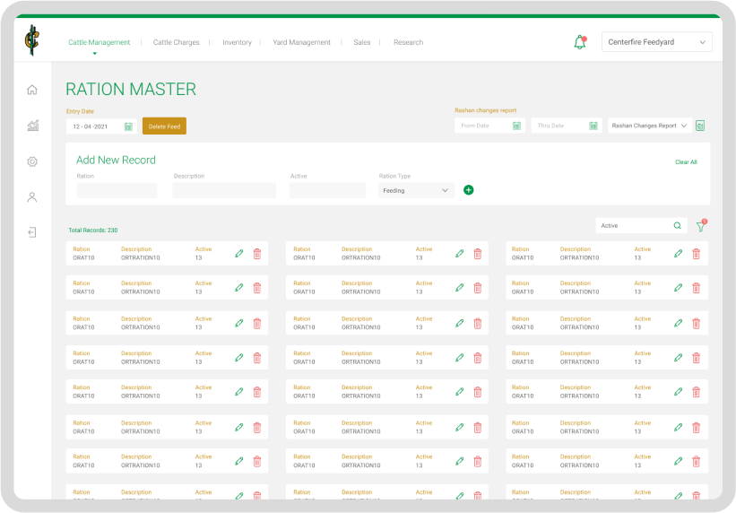The width and height of the screenshot is (736, 513).
Task: Click the search magnifier icon
Action: click(x=677, y=226)
